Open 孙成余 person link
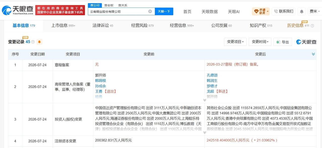 pos(100,86)
